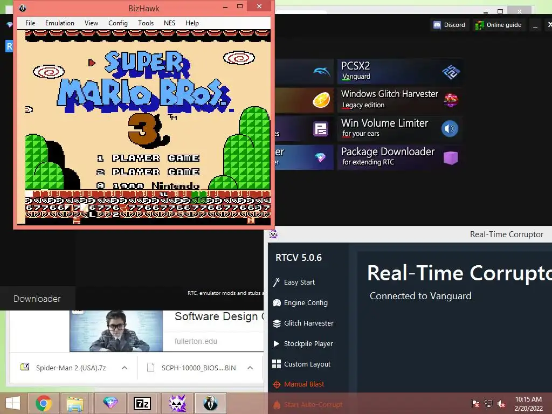Minimize the RTC launcher with underscore button

(535, 25)
